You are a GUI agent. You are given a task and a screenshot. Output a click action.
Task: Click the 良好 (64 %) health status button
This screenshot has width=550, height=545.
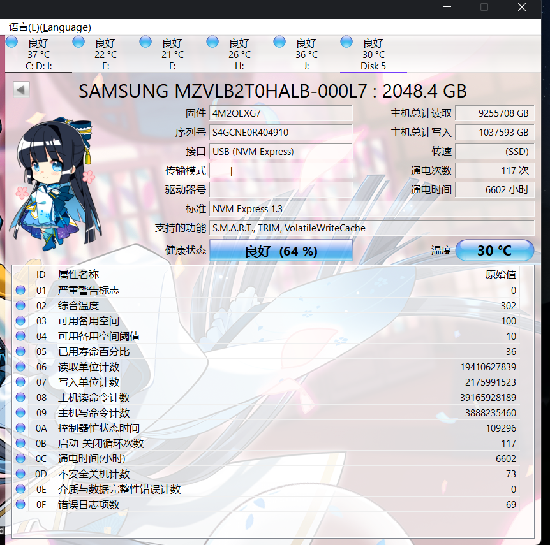(x=281, y=250)
